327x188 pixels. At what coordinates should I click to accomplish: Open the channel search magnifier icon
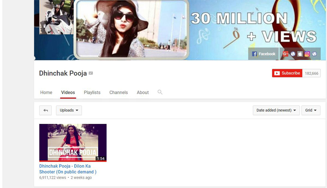(160, 92)
